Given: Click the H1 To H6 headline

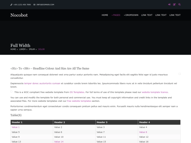Looking at the screenshot, I should pyautogui.click(x=50, y=68).
